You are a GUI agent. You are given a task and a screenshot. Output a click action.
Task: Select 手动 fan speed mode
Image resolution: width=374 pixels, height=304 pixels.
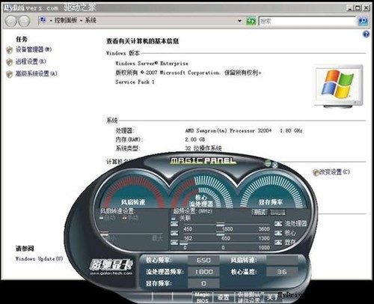(131, 218)
